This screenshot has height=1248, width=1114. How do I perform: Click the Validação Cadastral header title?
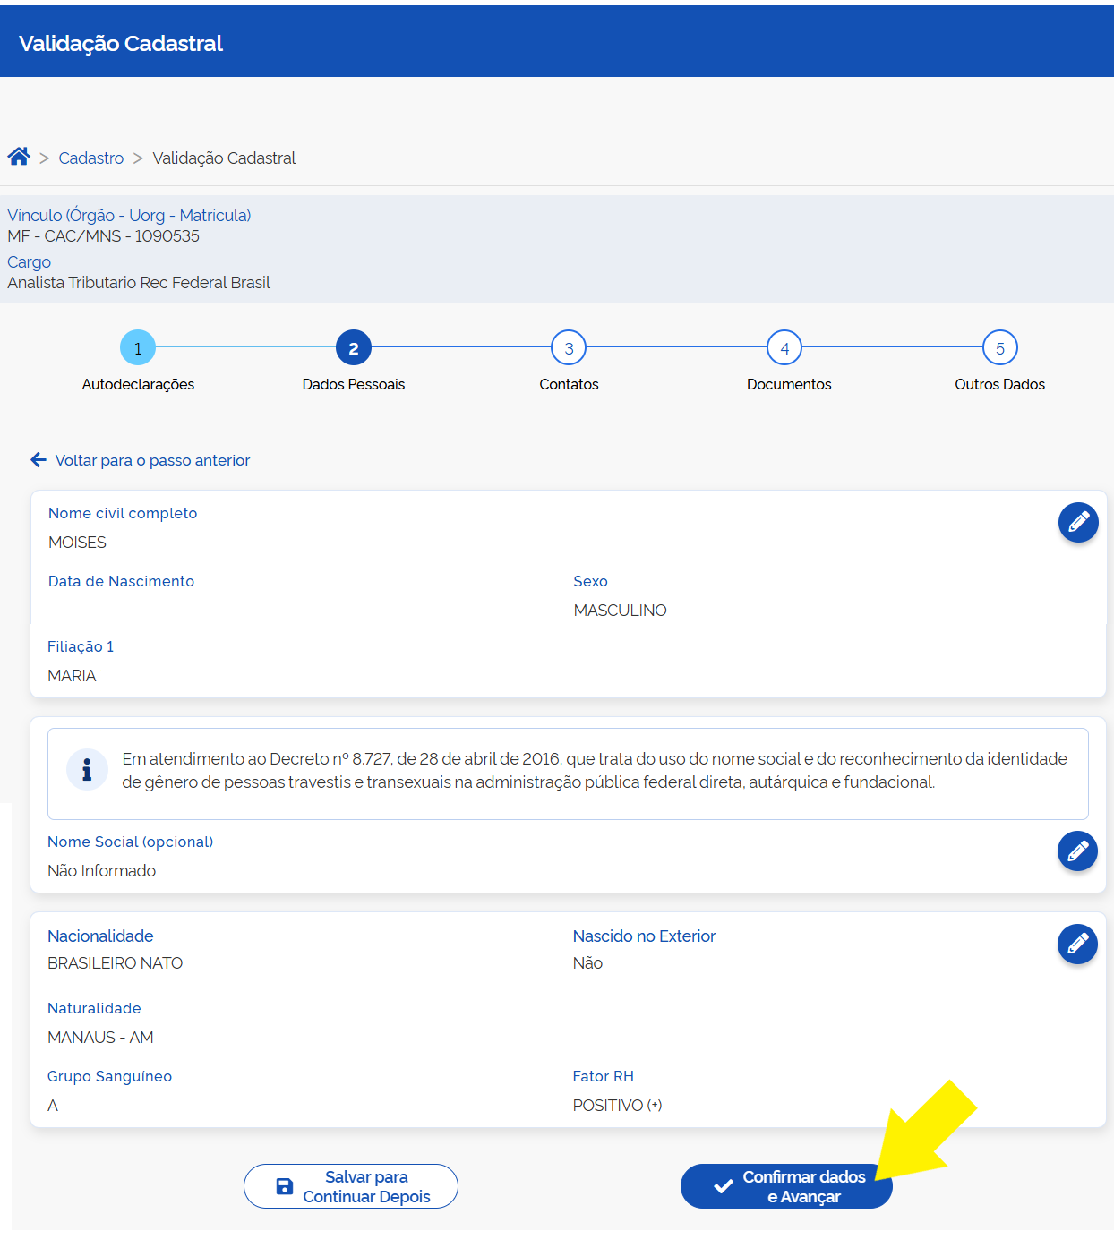point(121,44)
